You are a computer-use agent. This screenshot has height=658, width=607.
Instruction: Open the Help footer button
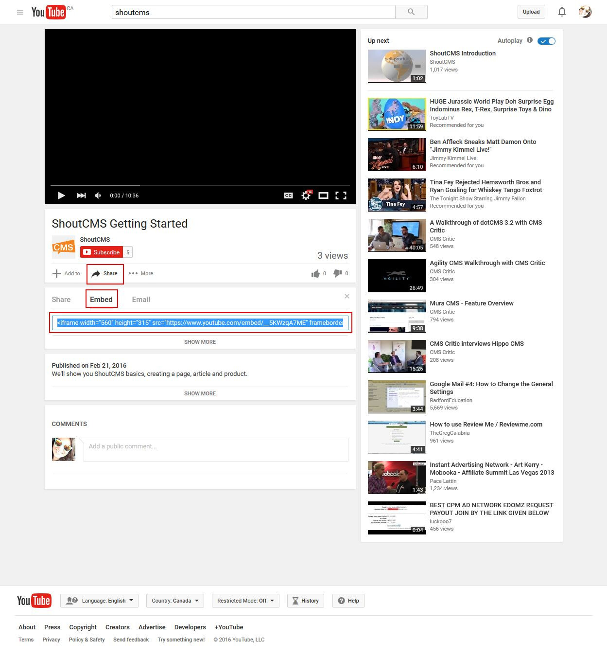point(348,601)
